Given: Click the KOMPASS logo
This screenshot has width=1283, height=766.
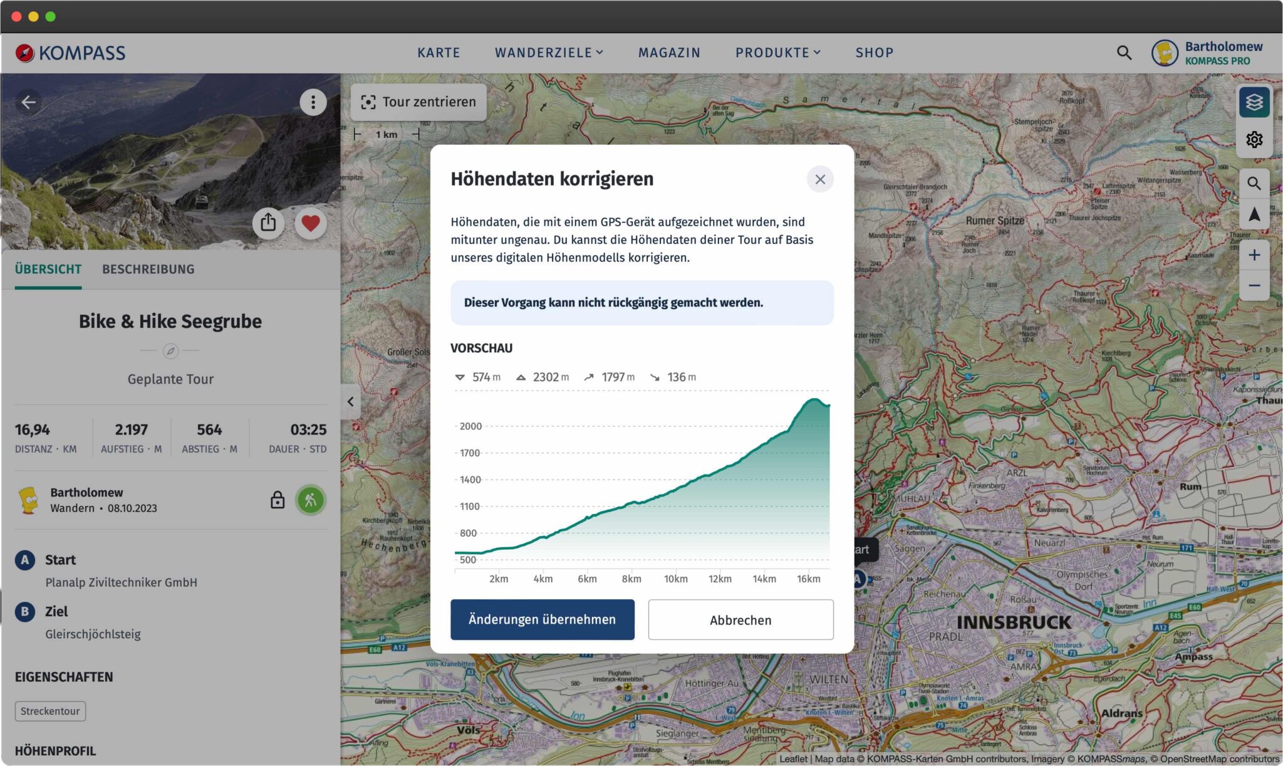Looking at the screenshot, I should 70,53.
